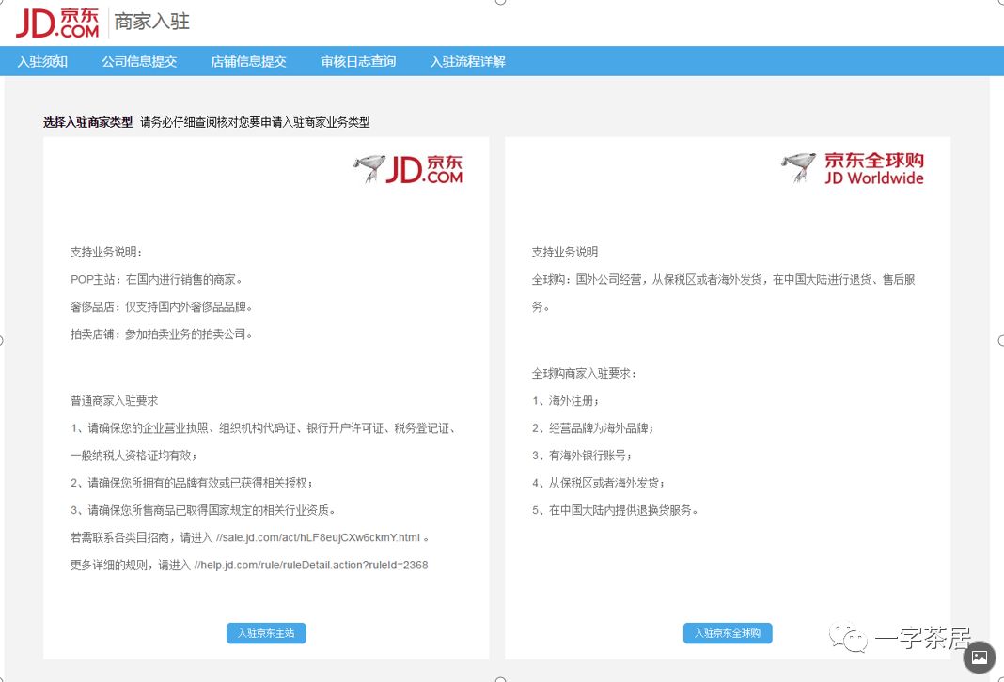Click the 2、经营品牌为海外品牌 line

(x=593, y=428)
